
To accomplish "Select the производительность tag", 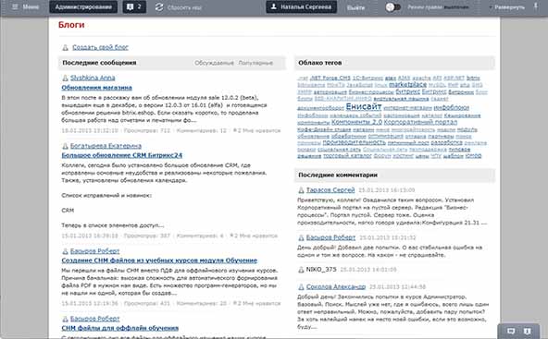I will (x=355, y=142).
